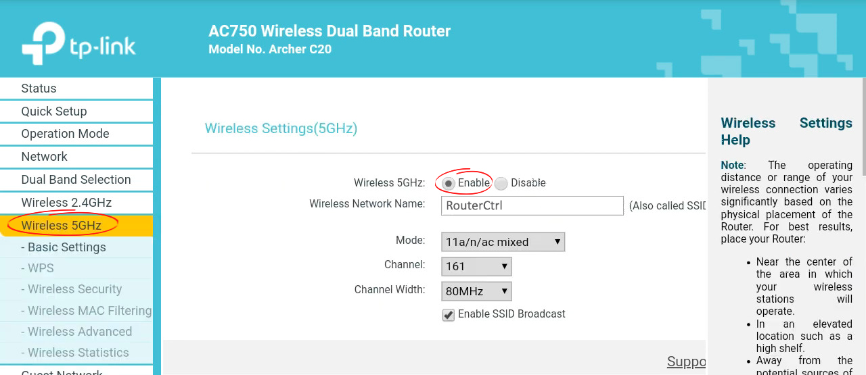Open the Mode dropdown showing 11a/n/ac mixed
Viewport: 866px width, 375px height.
pyautogui.click(x=503, y=242)
